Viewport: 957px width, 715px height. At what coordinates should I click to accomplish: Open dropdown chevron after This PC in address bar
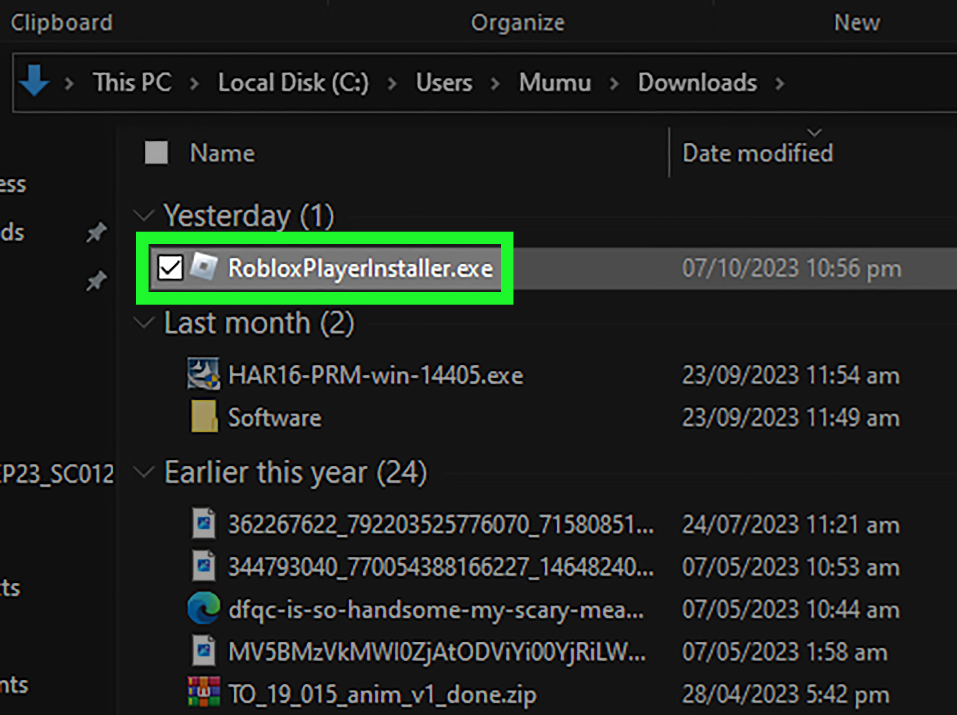[x=194, y=83]
